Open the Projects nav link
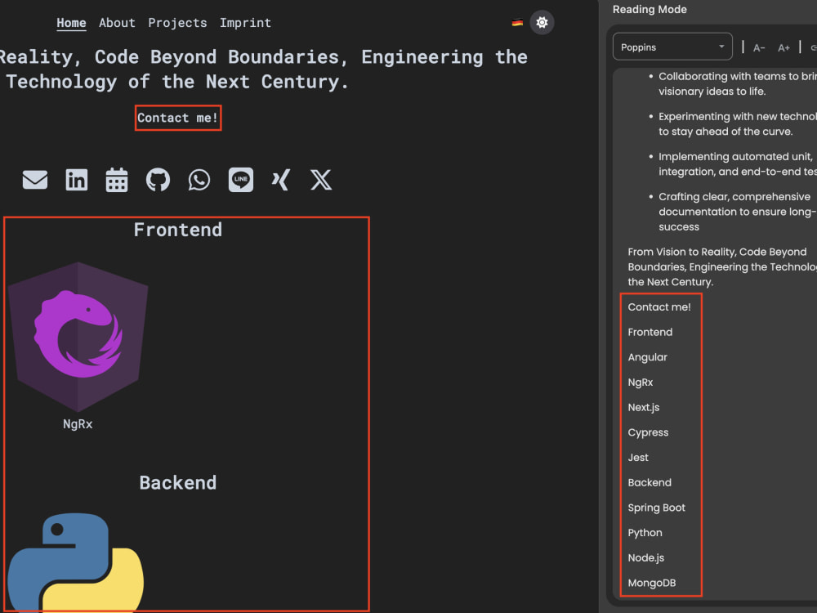817x613 pixels. [x=177, y=23]
